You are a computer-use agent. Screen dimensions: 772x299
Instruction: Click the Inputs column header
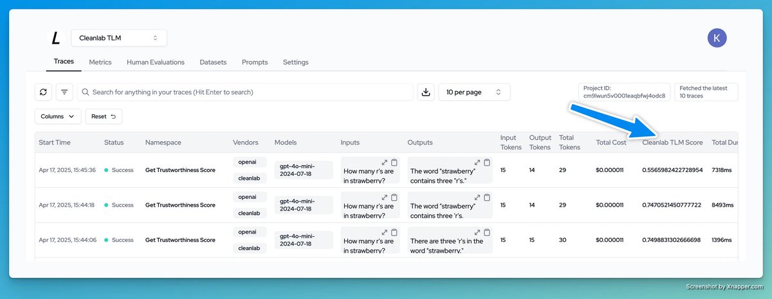pos(350,142)
